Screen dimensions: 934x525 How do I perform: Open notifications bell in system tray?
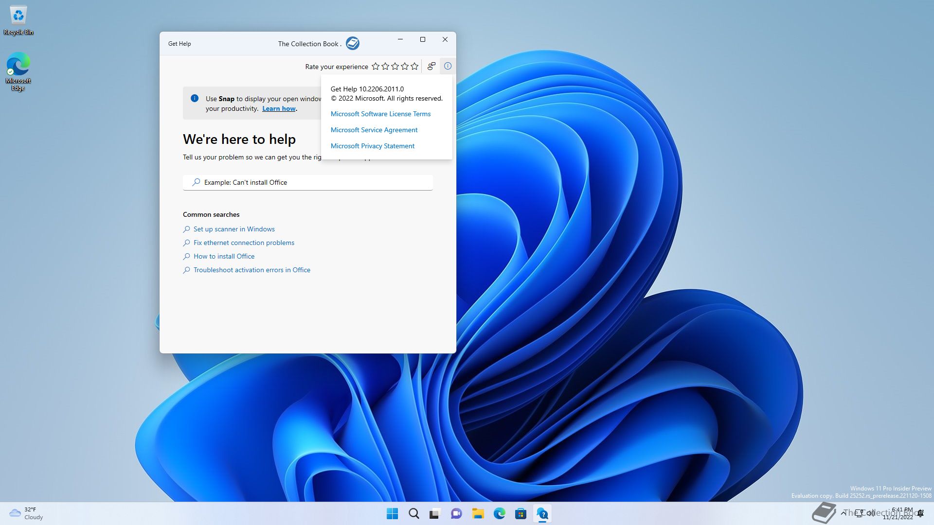[x=920, y=513]
